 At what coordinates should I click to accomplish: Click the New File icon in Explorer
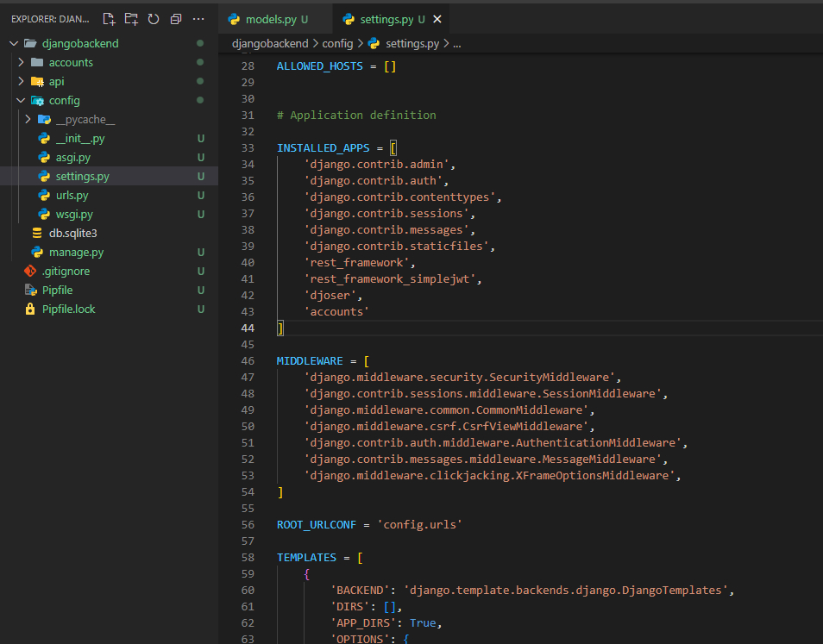(x=109, y=19)
